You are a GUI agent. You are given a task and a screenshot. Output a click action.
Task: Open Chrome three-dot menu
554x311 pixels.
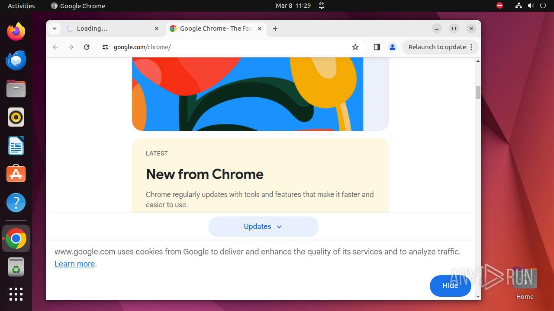coord(471,47)
